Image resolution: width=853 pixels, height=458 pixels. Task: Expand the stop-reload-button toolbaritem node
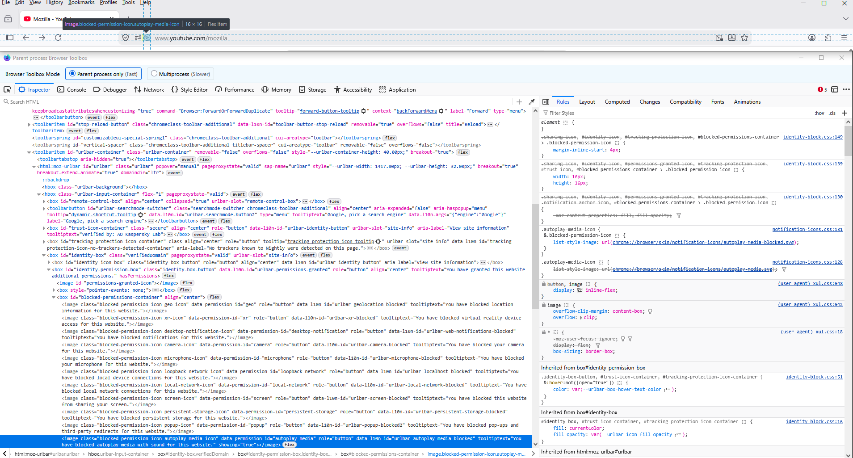[x=29, y=125]
